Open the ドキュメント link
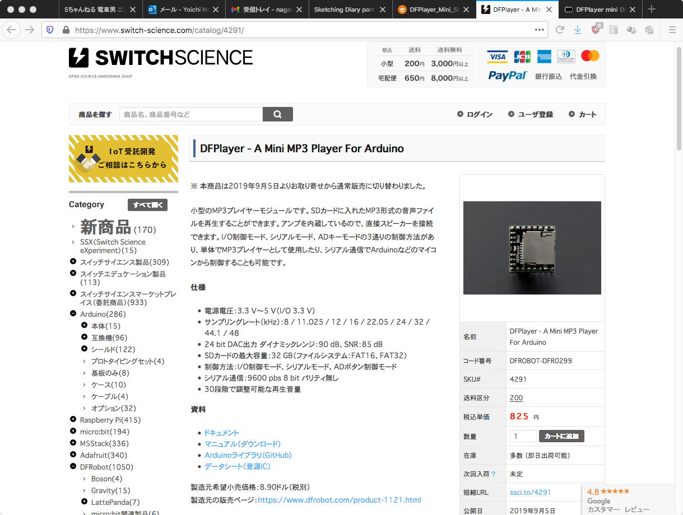The image size is (683, 515). point(221,433)
